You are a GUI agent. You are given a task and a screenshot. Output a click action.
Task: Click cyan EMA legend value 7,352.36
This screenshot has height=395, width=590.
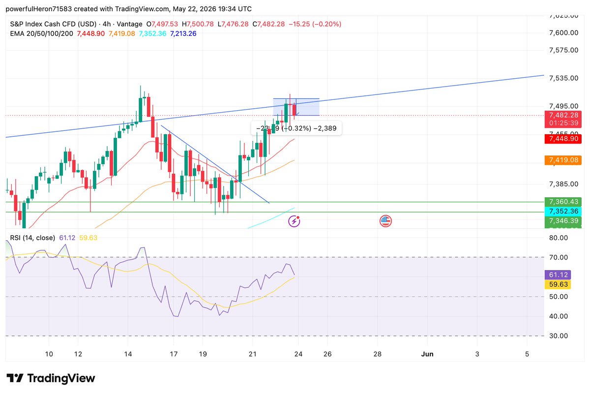[x=153, y=33]
